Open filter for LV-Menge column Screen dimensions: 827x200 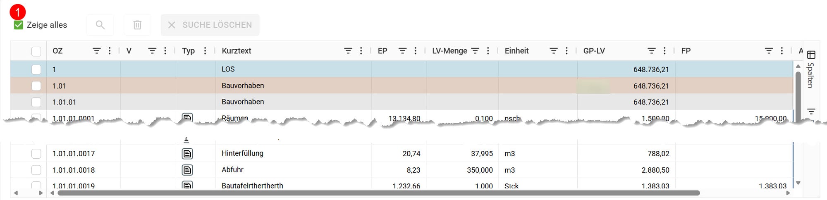475,51
